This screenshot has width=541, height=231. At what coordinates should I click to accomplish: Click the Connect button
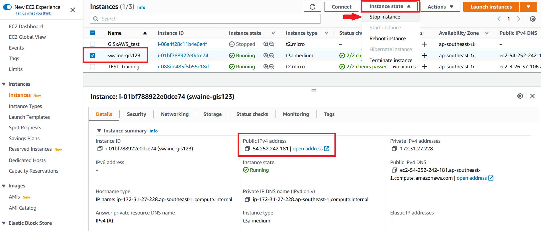tap(342, 7)
